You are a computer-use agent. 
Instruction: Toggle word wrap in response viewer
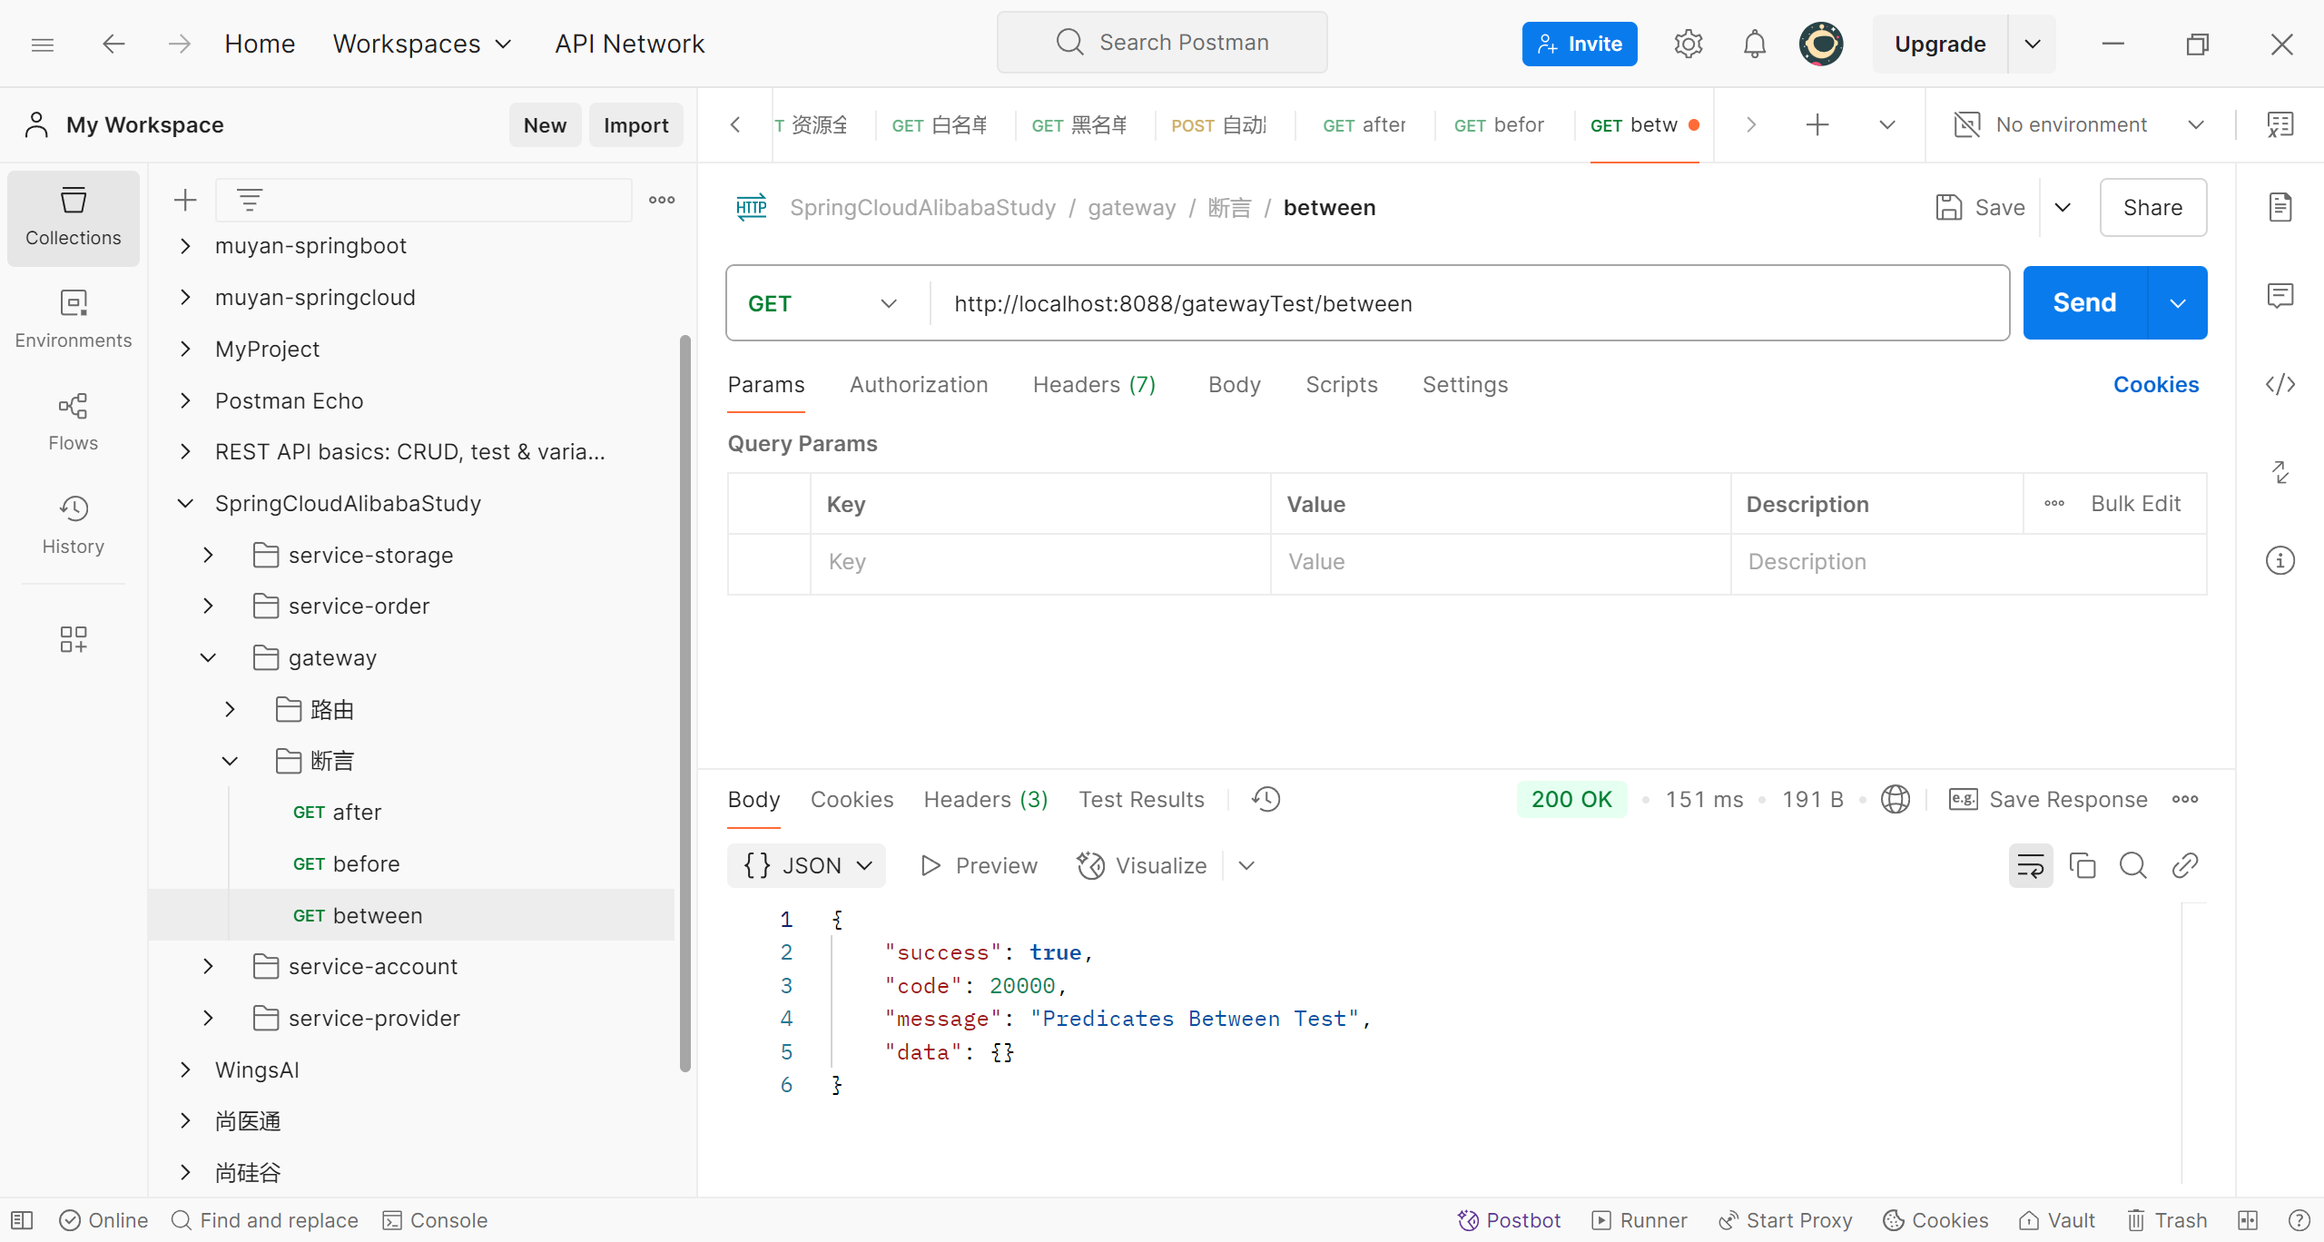coord(2030,865)
